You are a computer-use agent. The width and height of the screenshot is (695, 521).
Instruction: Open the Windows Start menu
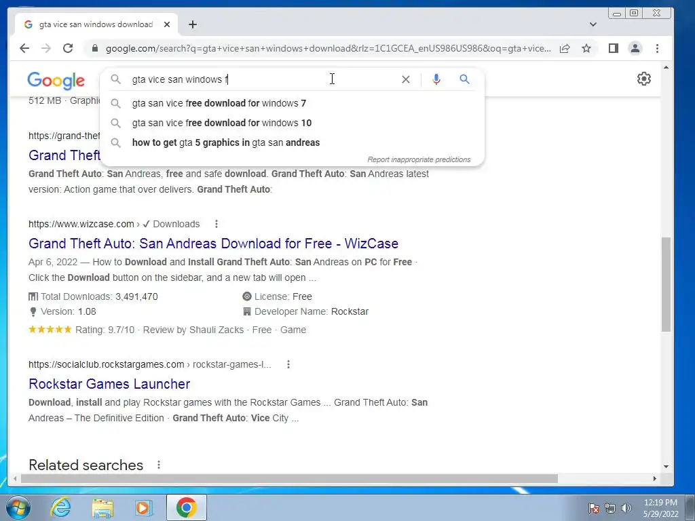pos(18,507)
